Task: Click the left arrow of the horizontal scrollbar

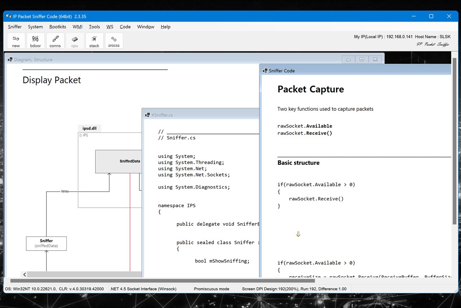Action: tap(24, 274)
